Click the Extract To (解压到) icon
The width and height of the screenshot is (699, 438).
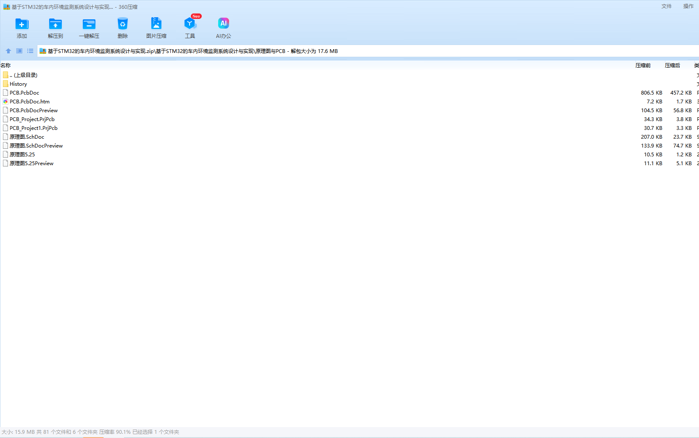[55, 24]
